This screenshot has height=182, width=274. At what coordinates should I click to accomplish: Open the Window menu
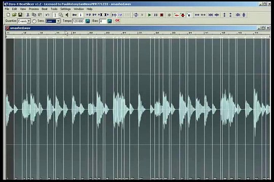tap(79, 9)
